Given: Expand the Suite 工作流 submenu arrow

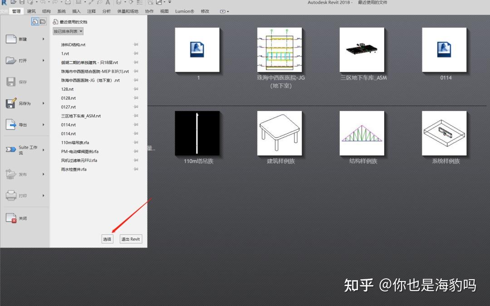Looking at the screenshot, I should click(x=44, y=150).
